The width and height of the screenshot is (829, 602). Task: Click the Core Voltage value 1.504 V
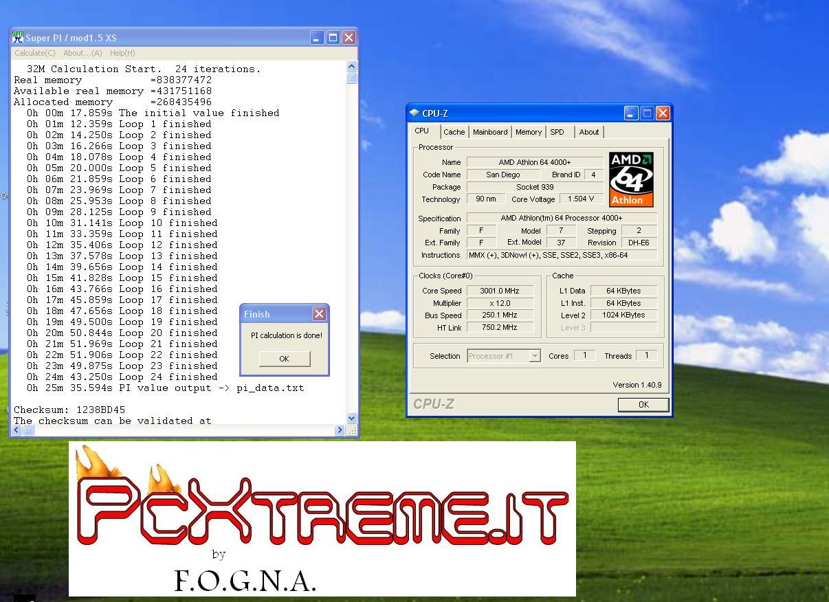click(582, 199)
